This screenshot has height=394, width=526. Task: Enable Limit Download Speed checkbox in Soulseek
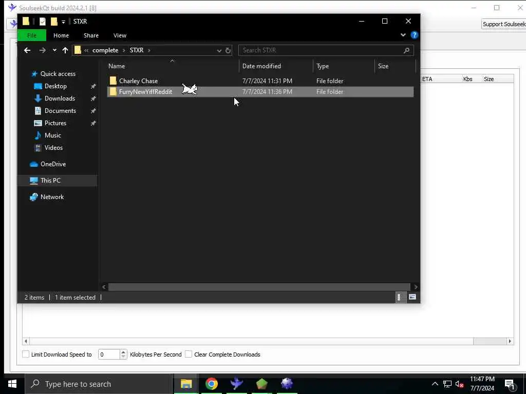(26, 354)
